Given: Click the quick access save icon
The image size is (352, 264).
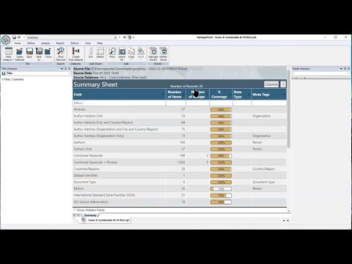Looking at the screenshot, I should [x=14, y=37].
